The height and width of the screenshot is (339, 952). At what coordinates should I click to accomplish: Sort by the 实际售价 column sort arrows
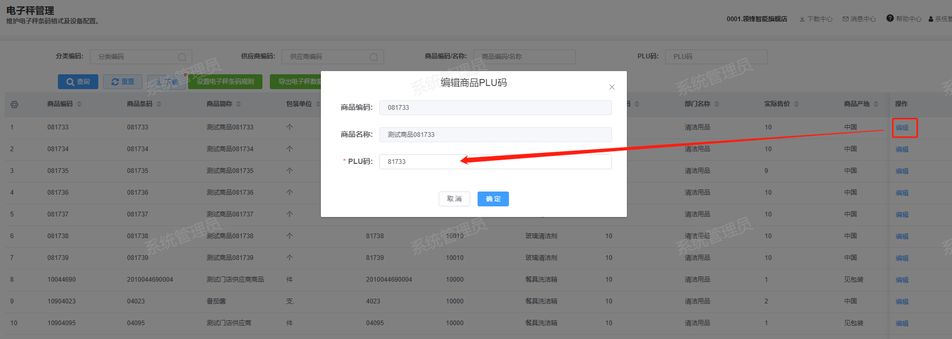click(796, 104)
